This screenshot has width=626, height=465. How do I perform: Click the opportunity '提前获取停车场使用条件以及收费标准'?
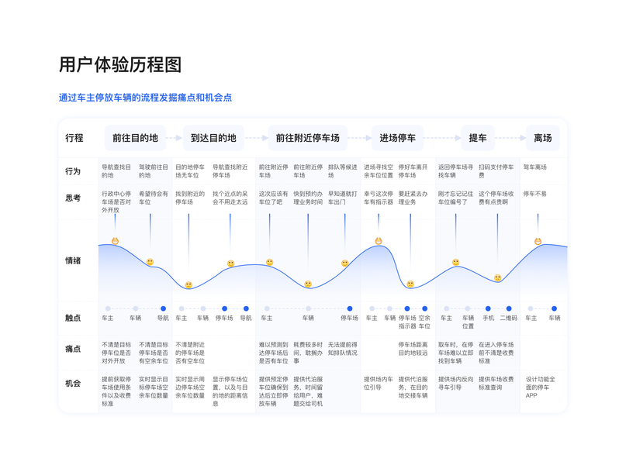(116, 391)
